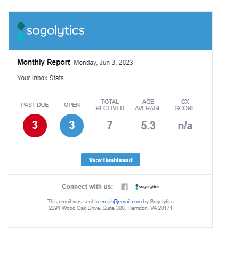This screenshot has width=226, height=261.
Task: Click the small Sogolytics footer logo
Action: (x=147, y=187)
